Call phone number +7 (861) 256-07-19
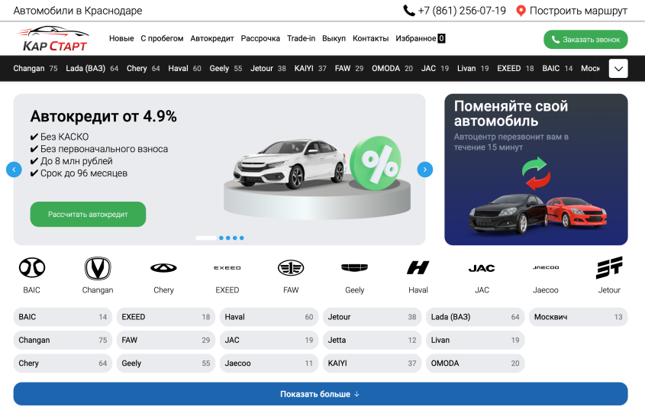 point(462,11)
